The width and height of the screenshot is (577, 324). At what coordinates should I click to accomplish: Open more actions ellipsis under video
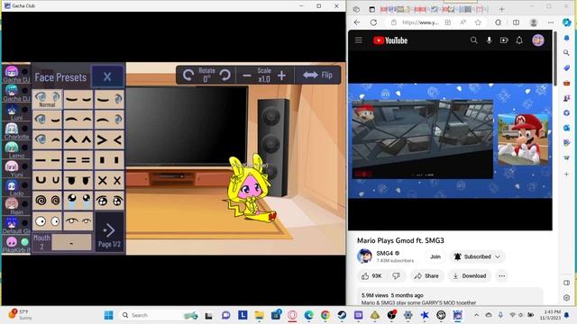click(x=501, y=276)
